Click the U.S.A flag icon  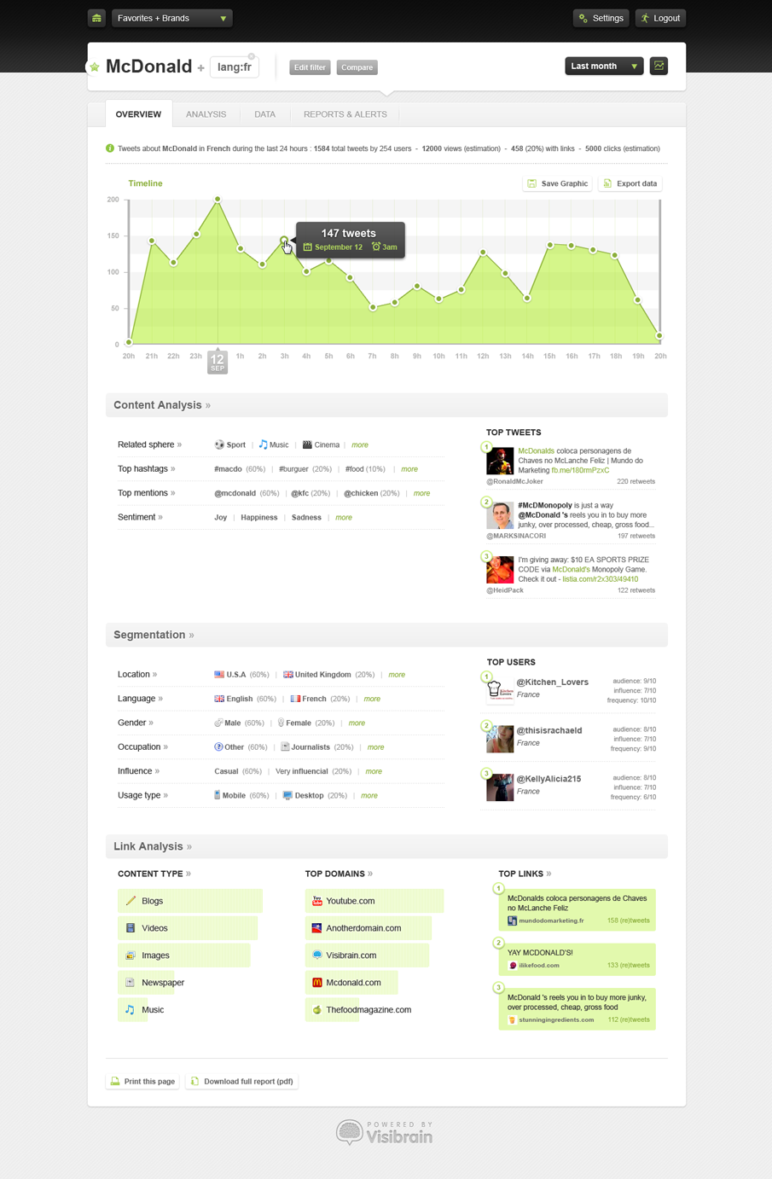tap(219, 674)
